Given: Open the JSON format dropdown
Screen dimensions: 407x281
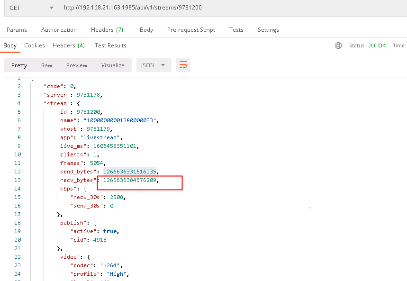Looking at the screenshot, I should click(154, 64).
